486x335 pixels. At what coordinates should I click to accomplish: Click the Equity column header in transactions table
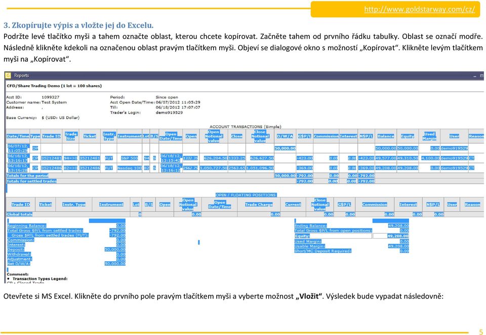tap(407, 136)
